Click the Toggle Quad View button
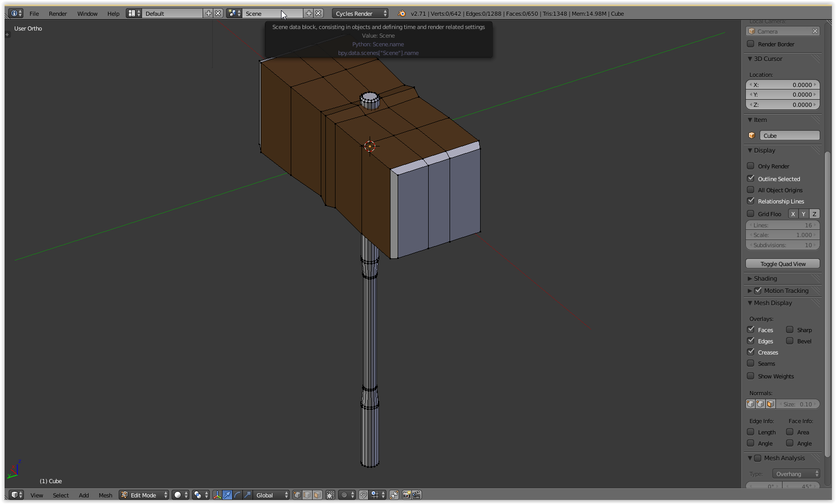The height and width of the screenshot is (504, 836). 783,264
